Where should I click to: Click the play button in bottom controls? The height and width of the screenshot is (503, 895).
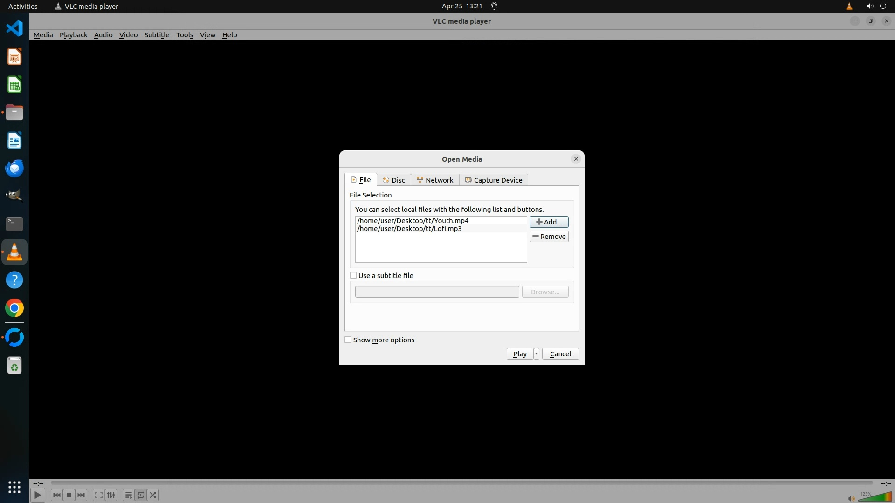coord(37,495)
